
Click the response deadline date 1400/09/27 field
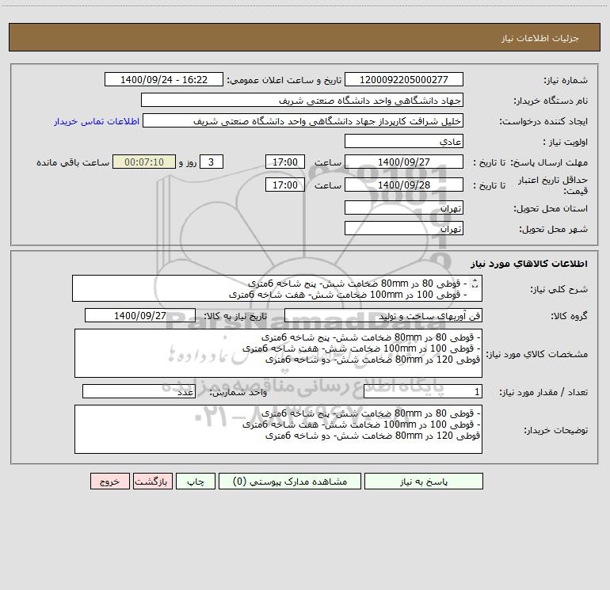(x=404, y=162)
